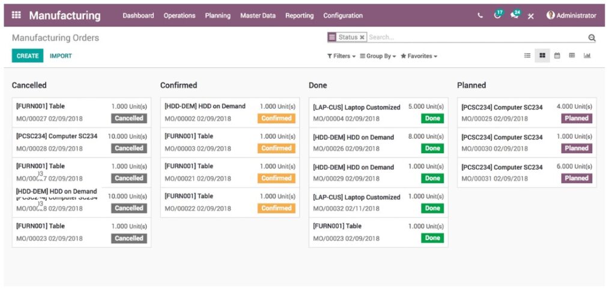Image resolution: width=615 pixels, height=293 pixels.
Task: Open the Reporting menu
Action: coord(299,16)
